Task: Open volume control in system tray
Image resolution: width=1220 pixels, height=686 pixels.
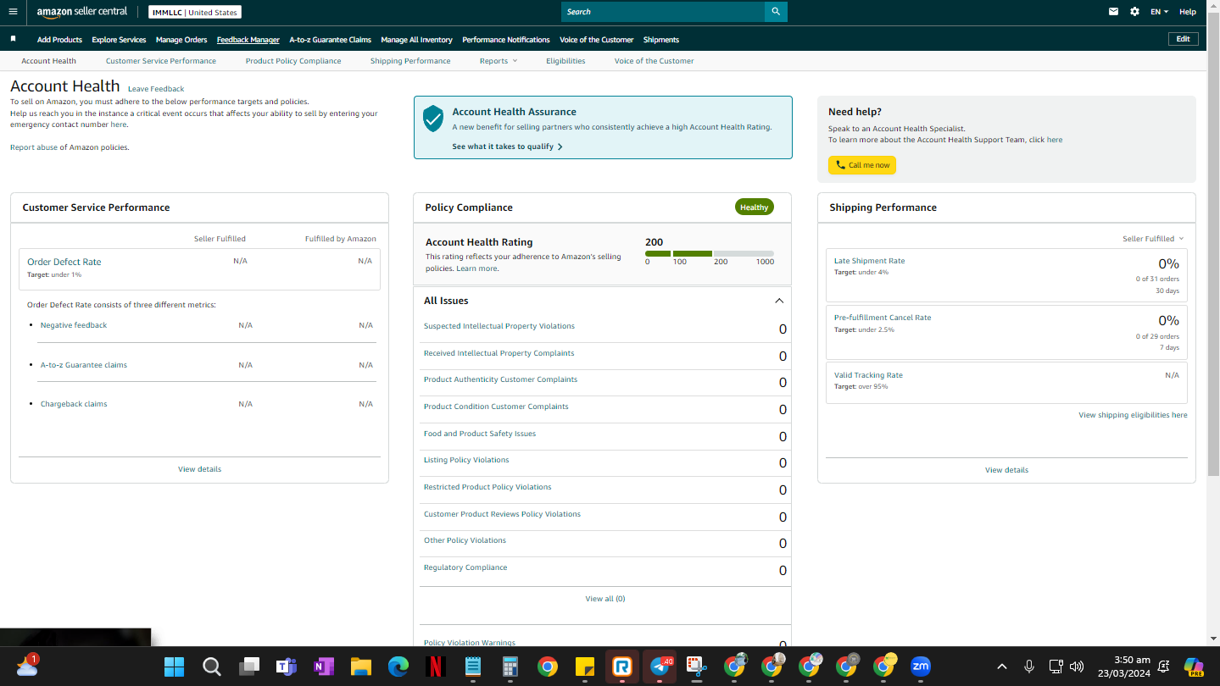Action: coord(1077,667)
